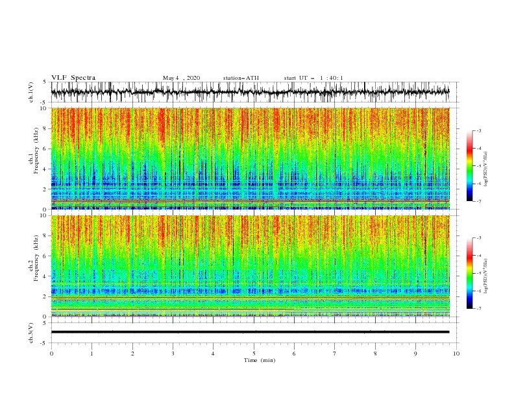Click the ch.3 flat voltage trace

tap(250, 332)
